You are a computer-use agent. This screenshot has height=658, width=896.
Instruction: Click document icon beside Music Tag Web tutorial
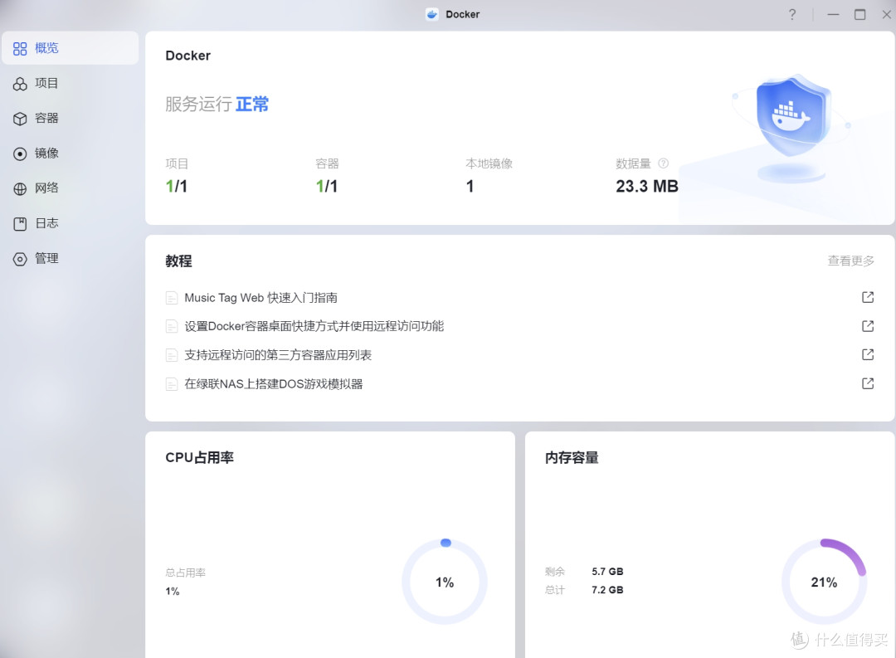point(172,298)
